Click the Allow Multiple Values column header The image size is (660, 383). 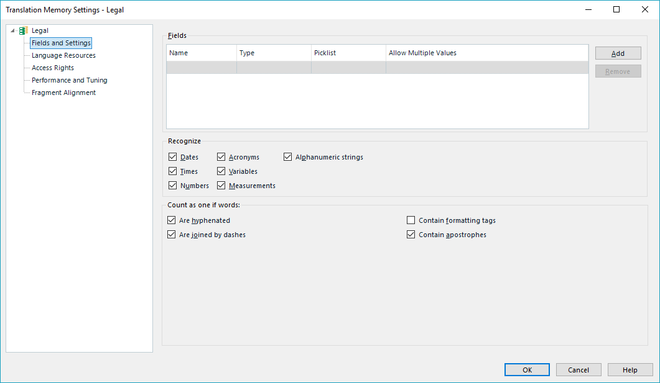[x=487, y=53]
